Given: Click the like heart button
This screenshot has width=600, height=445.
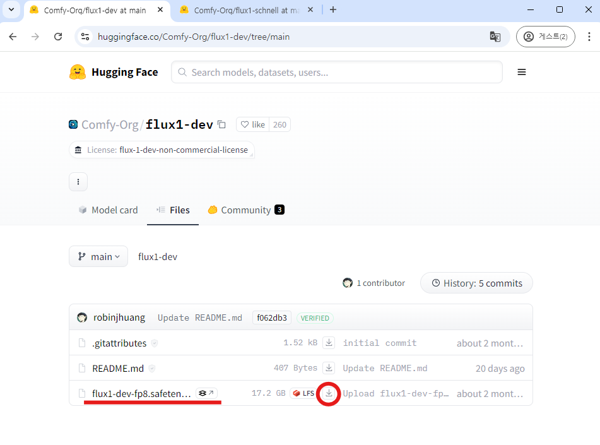Looking at the screenshot, I should coord(253,124).
